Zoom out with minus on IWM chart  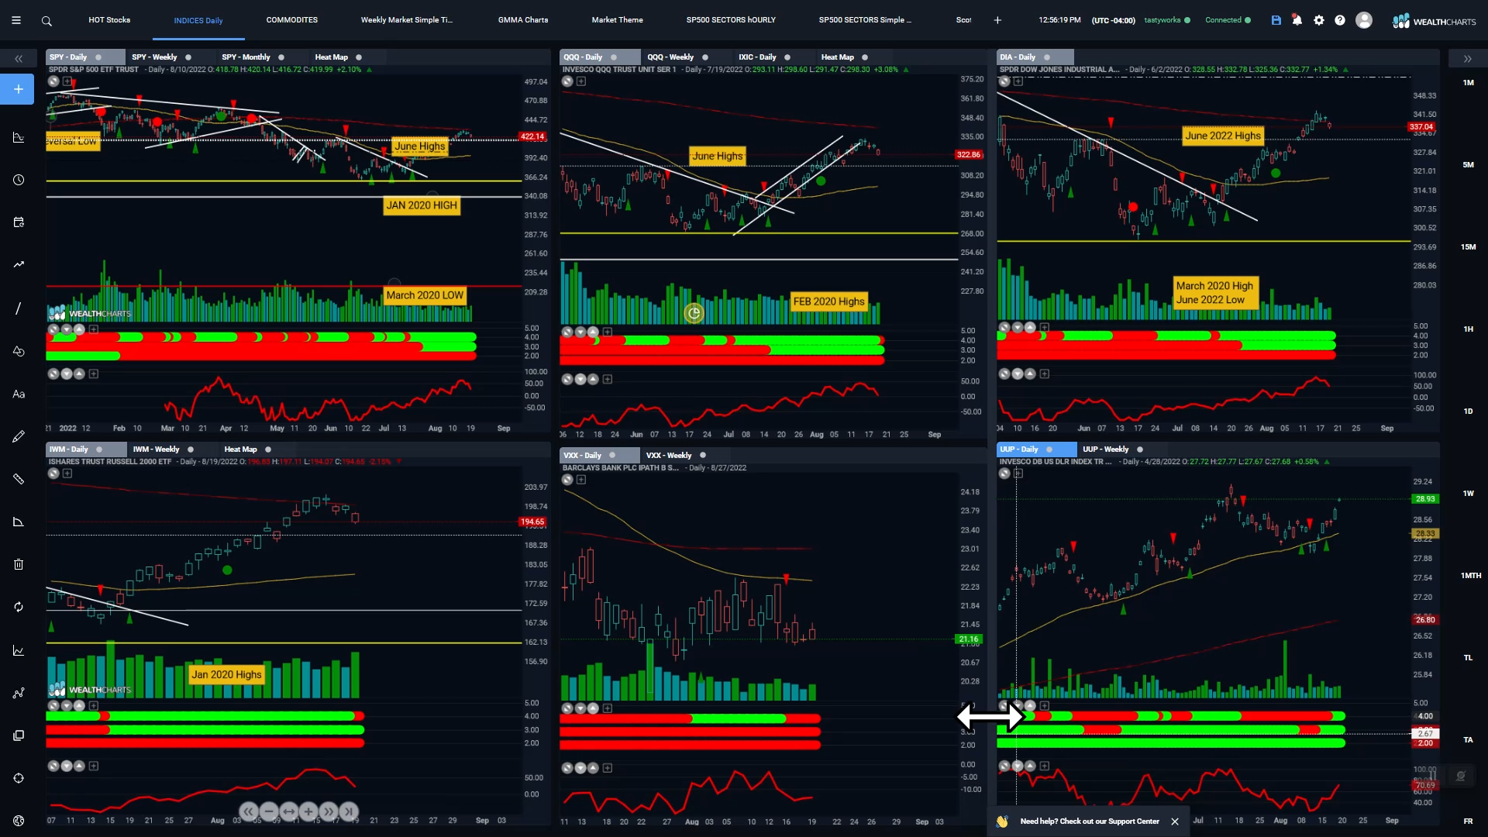pos(268,811)
